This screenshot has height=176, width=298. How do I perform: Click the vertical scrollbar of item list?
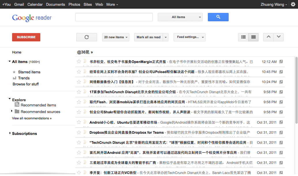click(296, 90)
